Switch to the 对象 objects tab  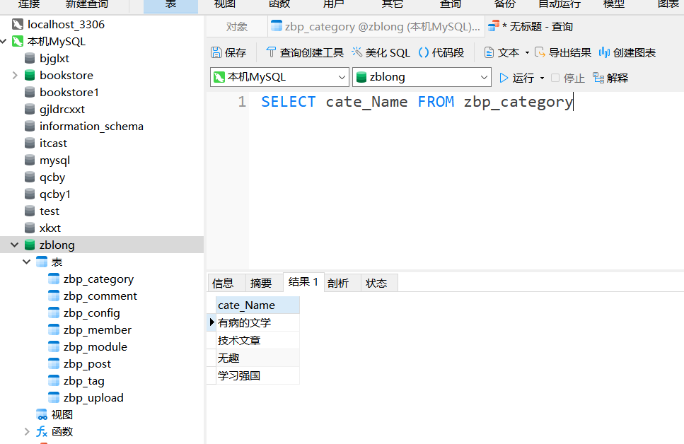[x=237, y=27]
